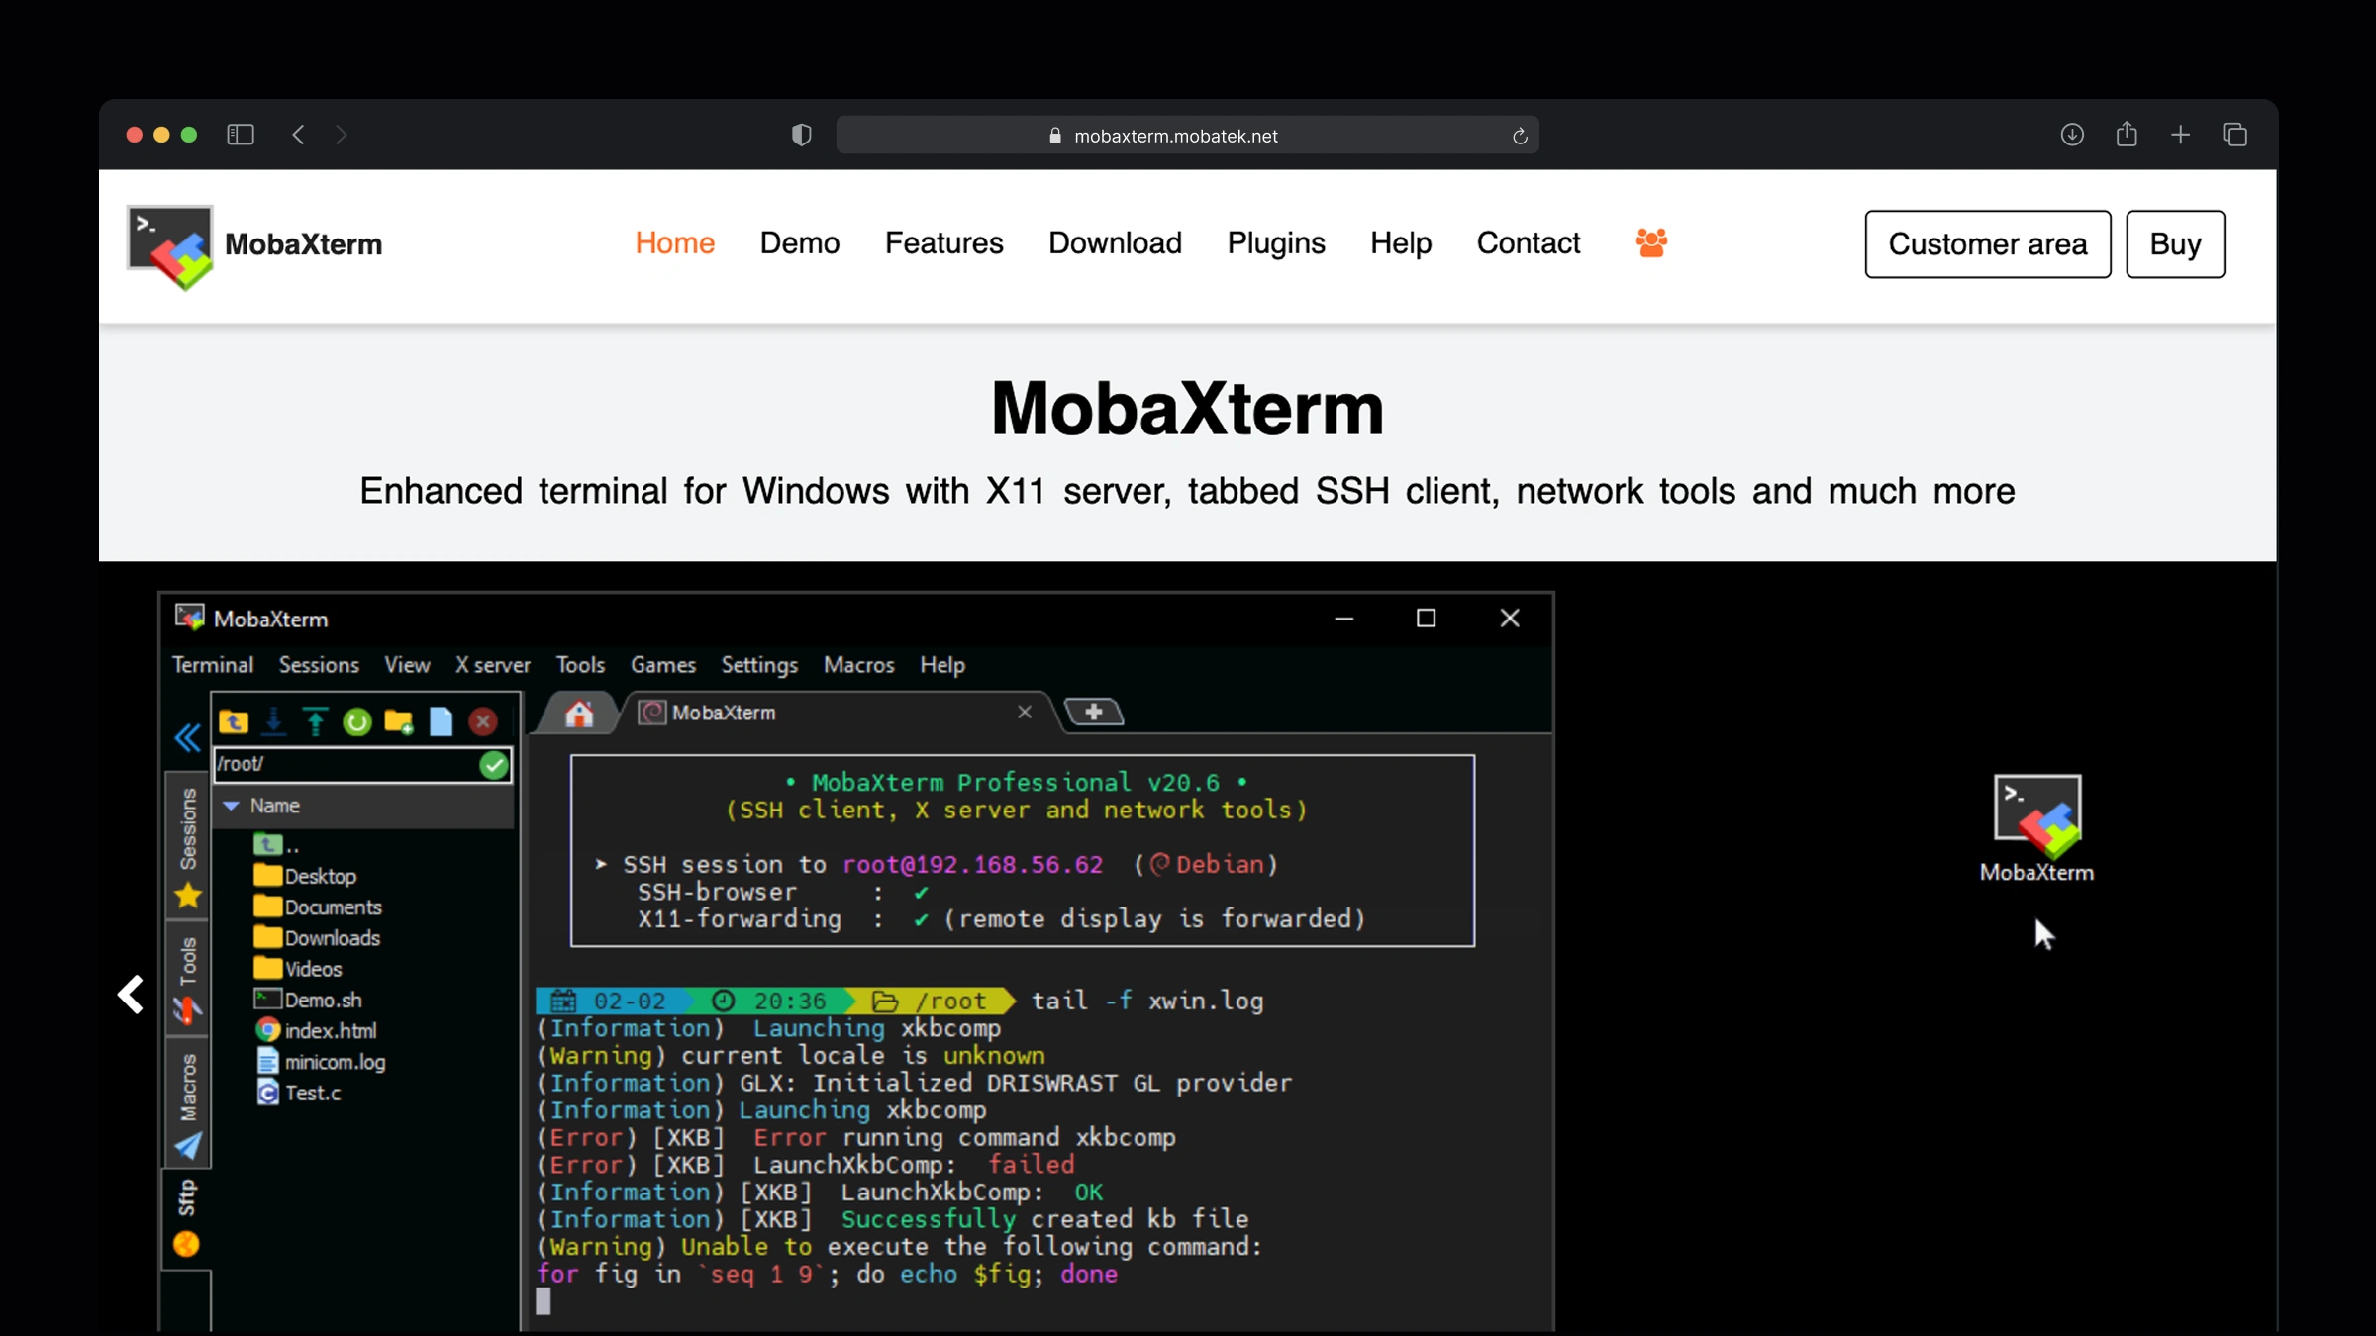The height and width of the screenshot is (1336, 2376).
Task: Click red SFTP delete icon
Action: point(483,722)
